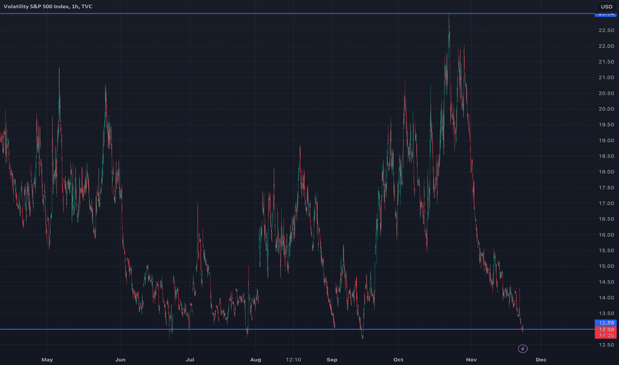Click the blue 12.99 price label
Image resolution: width=619 pixels, height=365 pixels.
(606, 323)
